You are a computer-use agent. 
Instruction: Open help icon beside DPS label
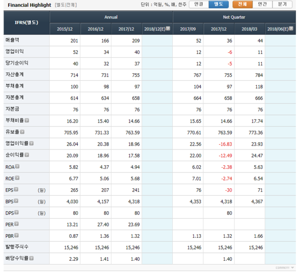click(17, 212)
